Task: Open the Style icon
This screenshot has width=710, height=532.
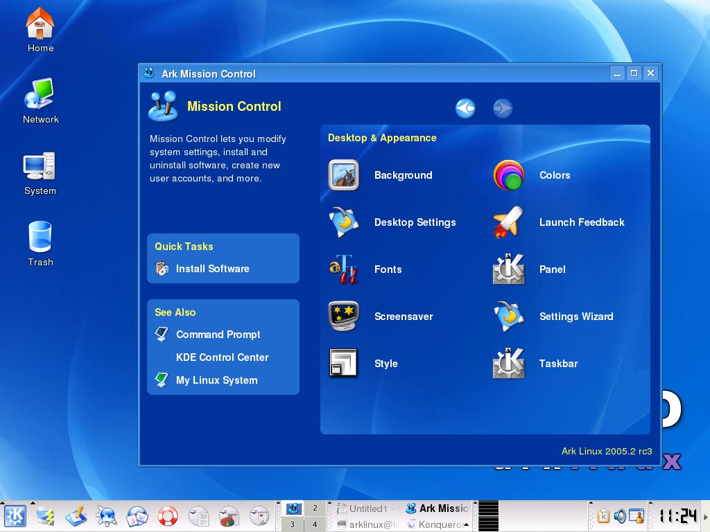Action: [344, 363]
